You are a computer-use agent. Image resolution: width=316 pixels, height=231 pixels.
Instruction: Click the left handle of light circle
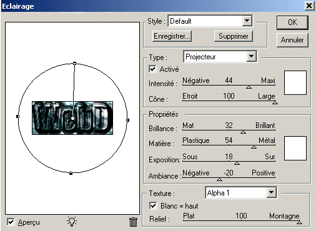[x=17, y=116]
